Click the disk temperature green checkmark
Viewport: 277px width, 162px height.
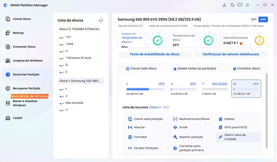point(208,40)
